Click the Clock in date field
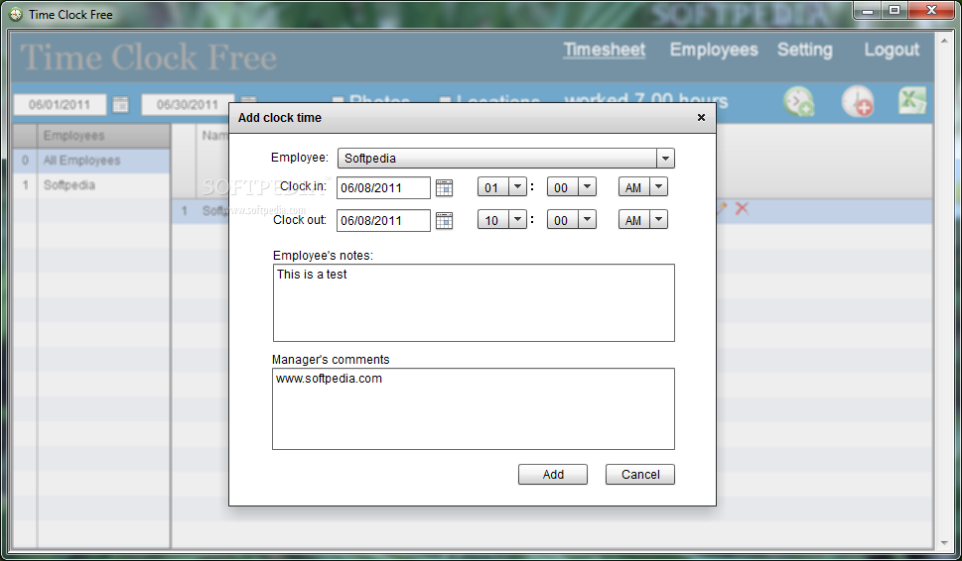The height and width of the screenshot is (561, 962). point(383,188)
